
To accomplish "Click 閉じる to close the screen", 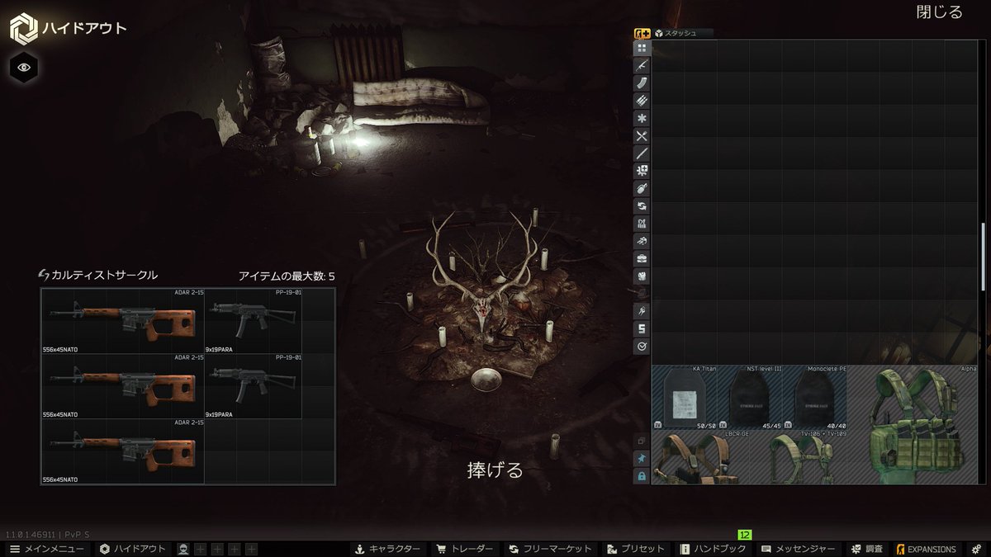I will point(940,12).
